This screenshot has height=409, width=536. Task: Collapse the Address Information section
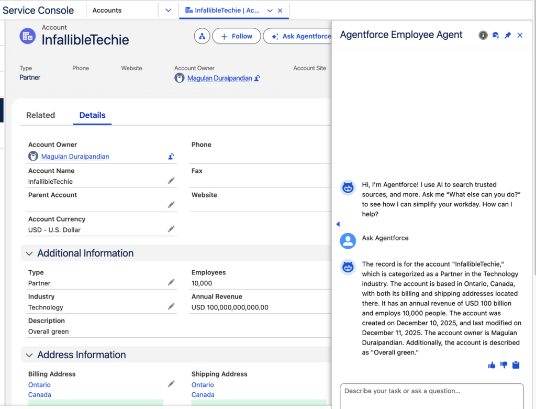[29, 355]
